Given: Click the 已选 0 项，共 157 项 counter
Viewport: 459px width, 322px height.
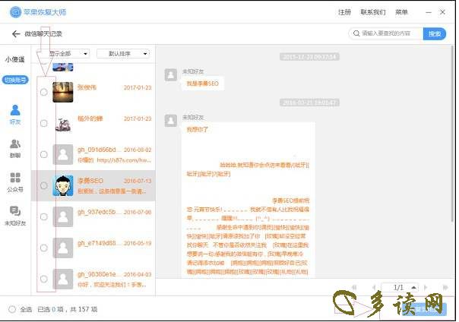Looking at the screenshot, I should tap(68, 309).
